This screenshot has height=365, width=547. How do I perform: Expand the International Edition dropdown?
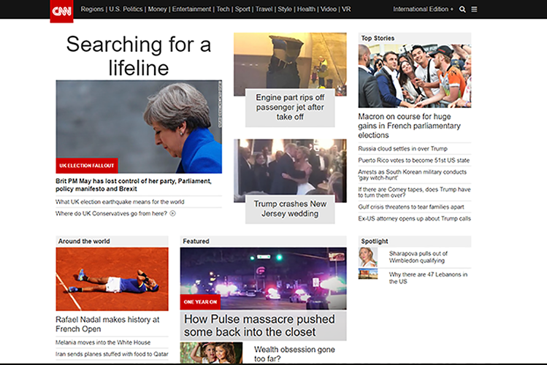click(x=423, y=9)
